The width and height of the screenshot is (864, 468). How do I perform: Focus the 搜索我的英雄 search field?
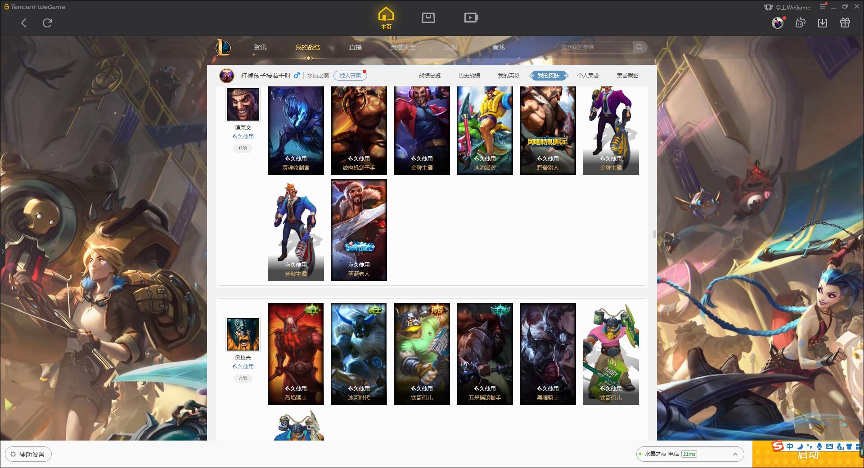595,47
